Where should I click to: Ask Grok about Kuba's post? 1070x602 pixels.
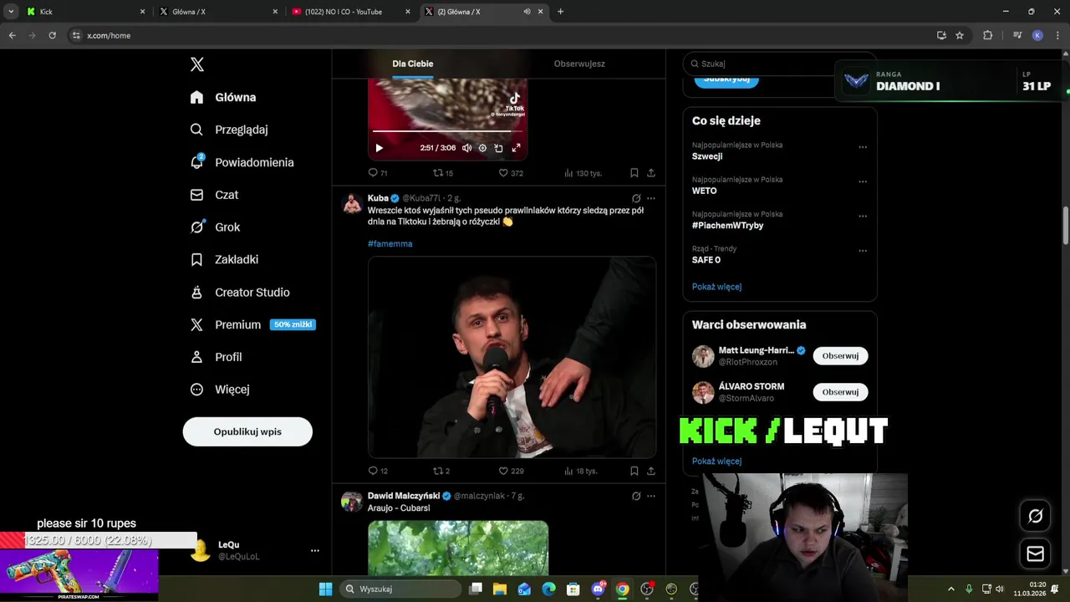click(636, 198)
